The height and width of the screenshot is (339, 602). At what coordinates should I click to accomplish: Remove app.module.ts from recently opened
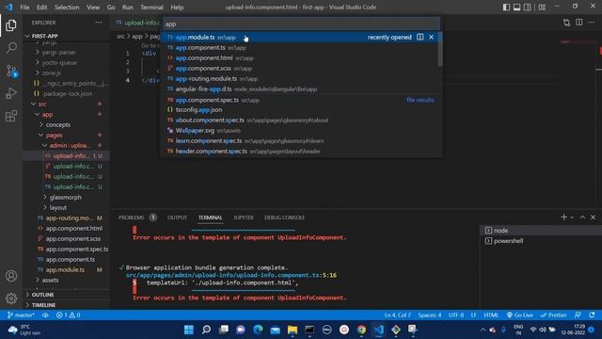(431, 37)
